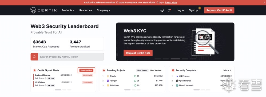Viewport: 266px width, 97px height.
Task: Select the Most Viewed toggle
Action: pos(142,70)
